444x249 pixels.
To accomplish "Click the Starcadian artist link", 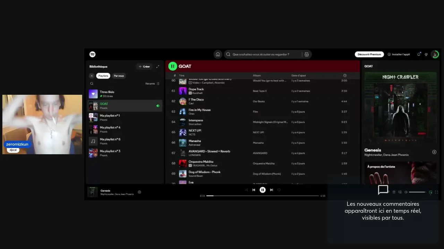I will pyautogui.click(x=195, y=124).
